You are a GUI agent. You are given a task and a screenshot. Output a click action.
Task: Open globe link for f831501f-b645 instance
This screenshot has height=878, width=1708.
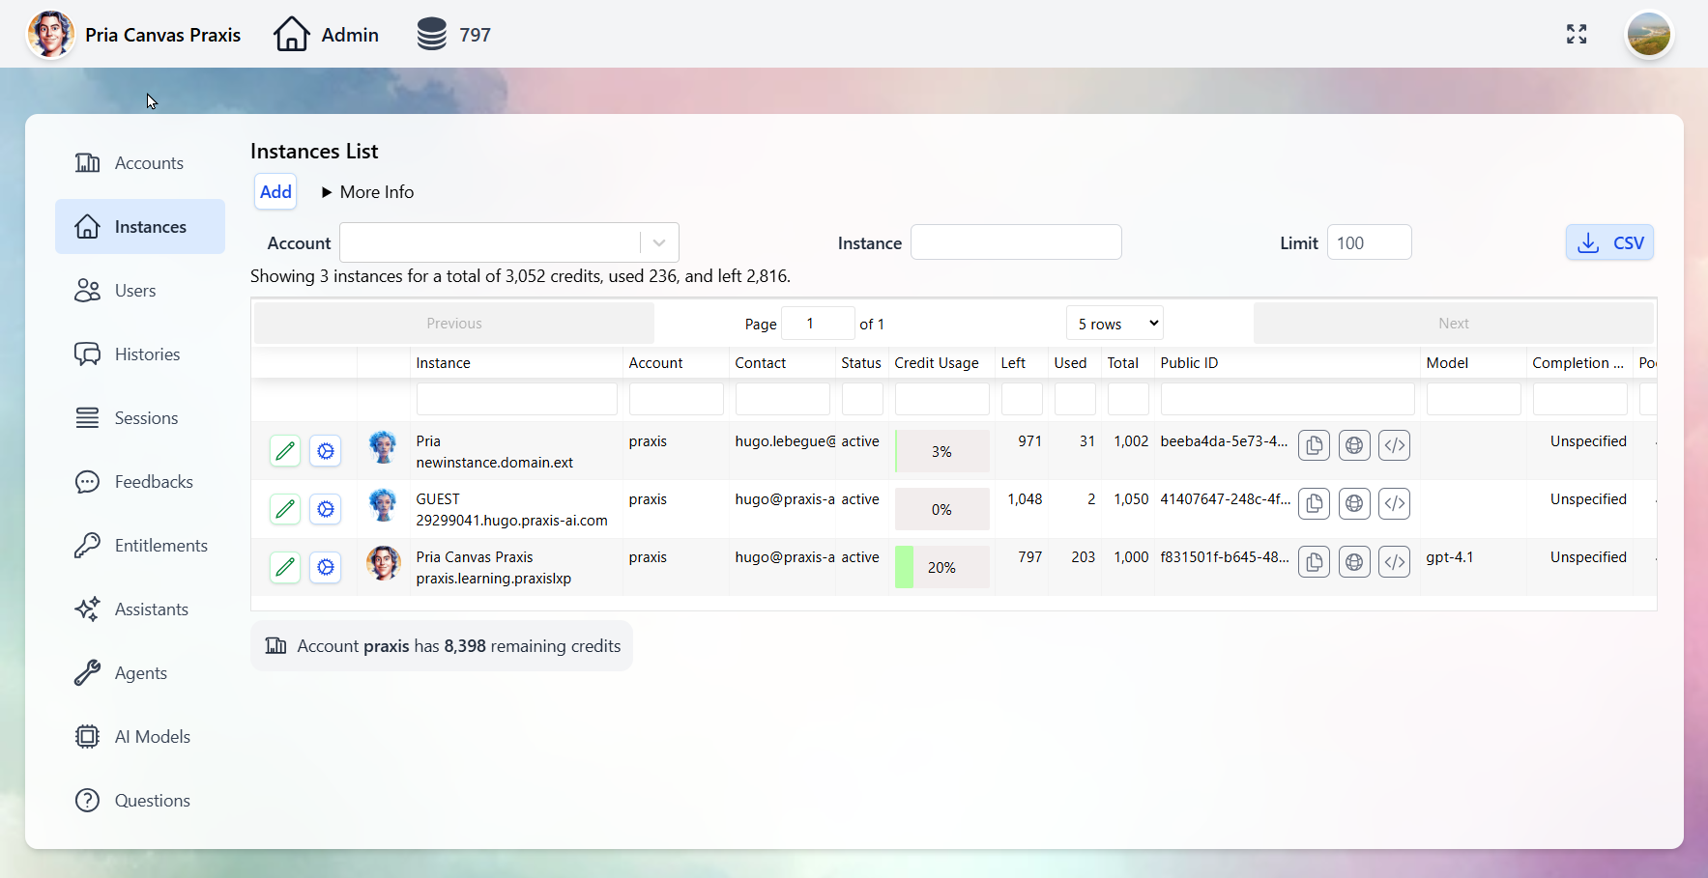(1354, 561)
